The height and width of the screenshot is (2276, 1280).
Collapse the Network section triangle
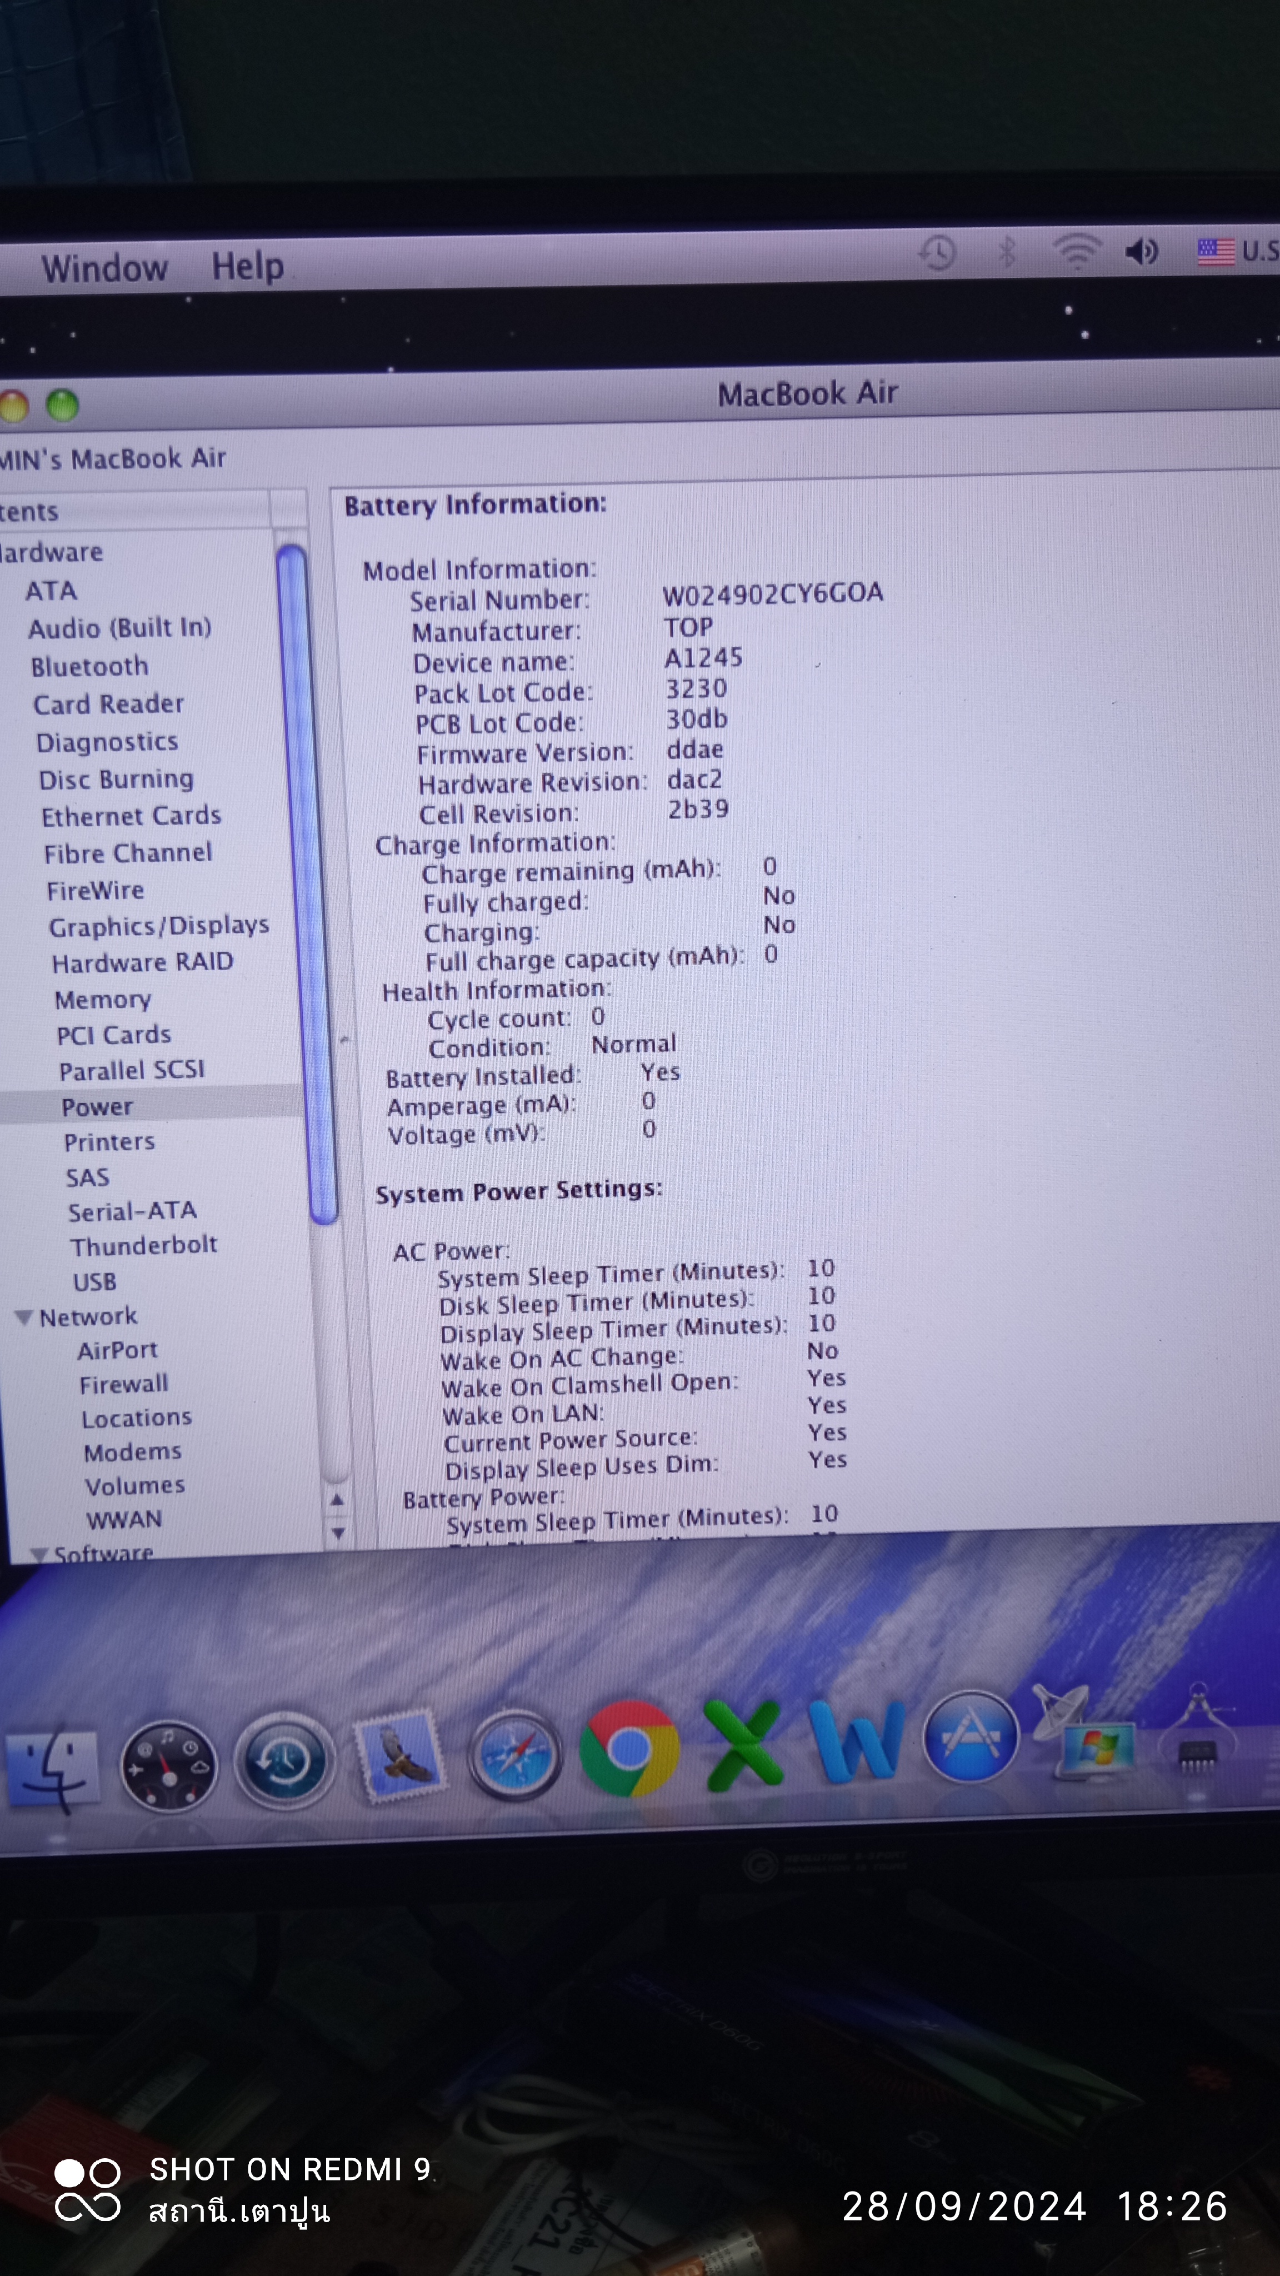coord(23,1317)
